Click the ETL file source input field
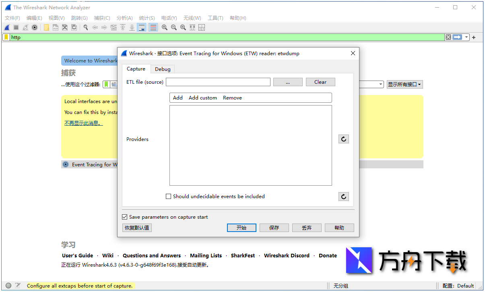This screenshot has width=485, height=292. [218, 82]
